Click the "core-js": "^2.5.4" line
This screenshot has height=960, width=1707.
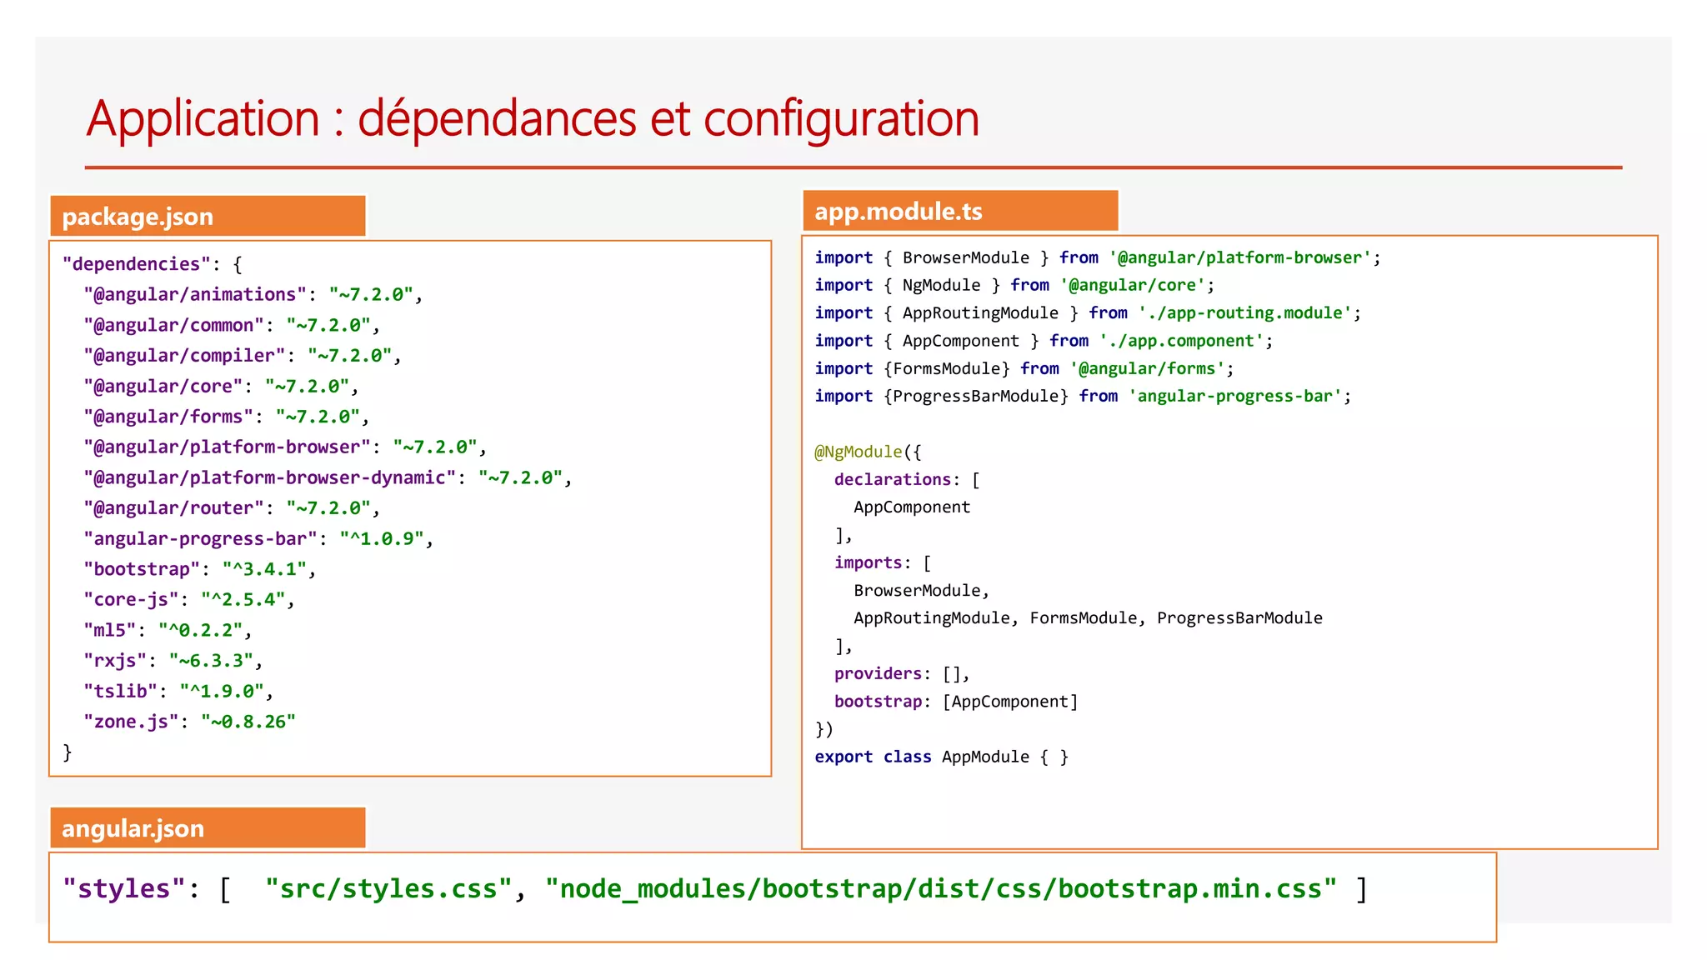(189, 600)
